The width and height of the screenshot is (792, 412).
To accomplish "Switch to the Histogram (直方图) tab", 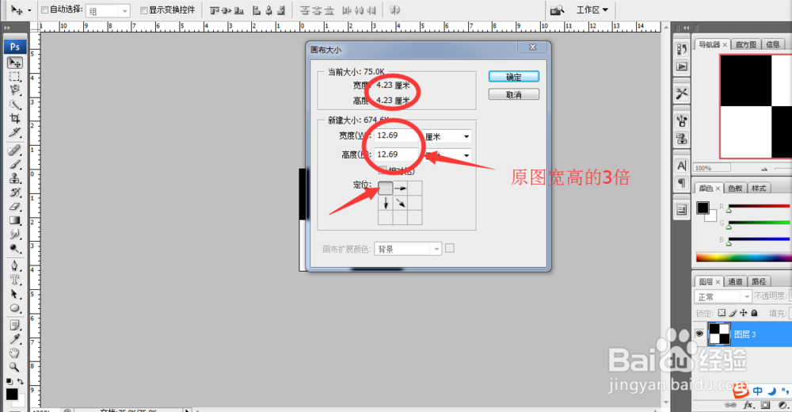I will click(745, 44).
